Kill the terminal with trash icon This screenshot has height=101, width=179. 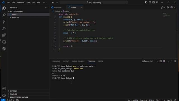coord(164,61)
